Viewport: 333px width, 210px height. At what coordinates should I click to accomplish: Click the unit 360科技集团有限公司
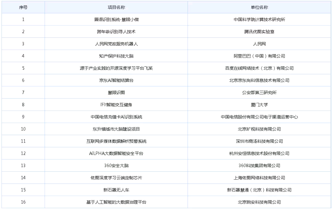[259, 165]
